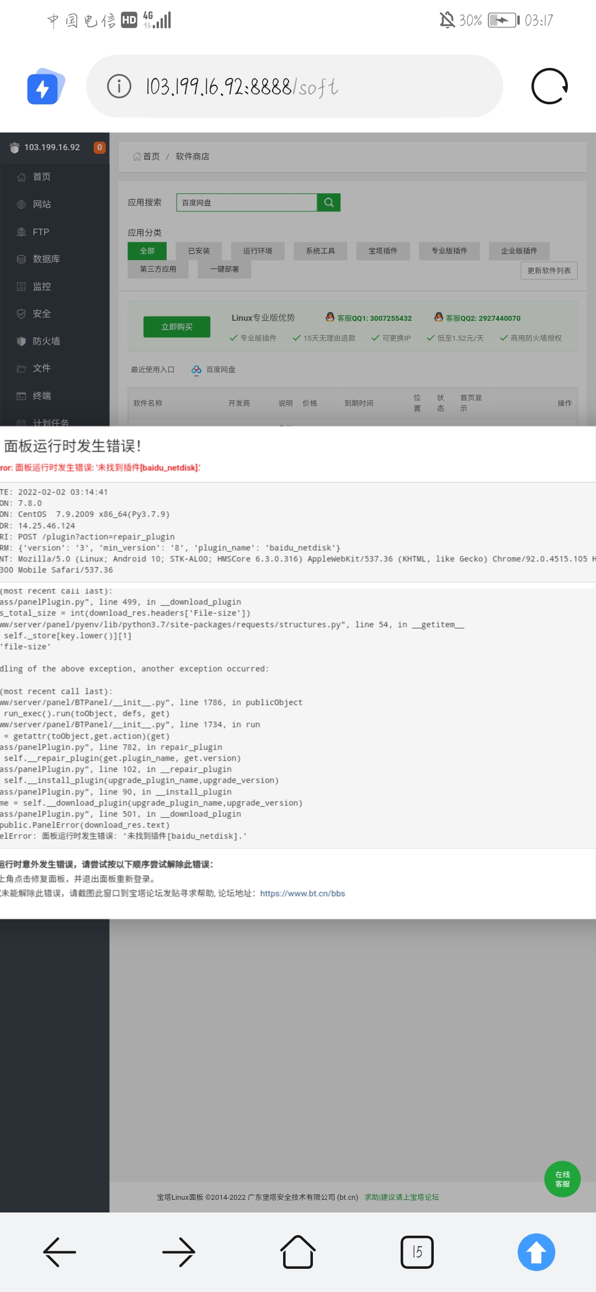
Task: Open 数据库 in the sidebar
Action: click(x=46, y=259)
